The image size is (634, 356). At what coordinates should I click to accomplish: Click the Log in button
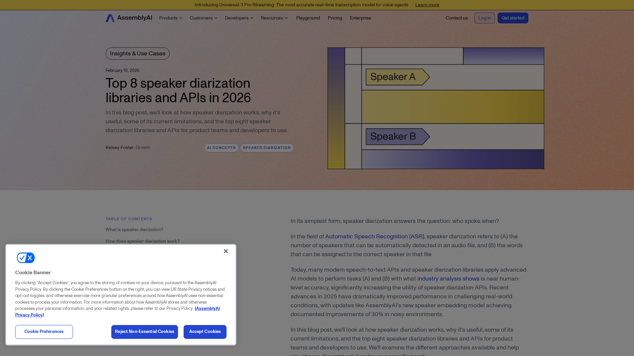[484, 18]
